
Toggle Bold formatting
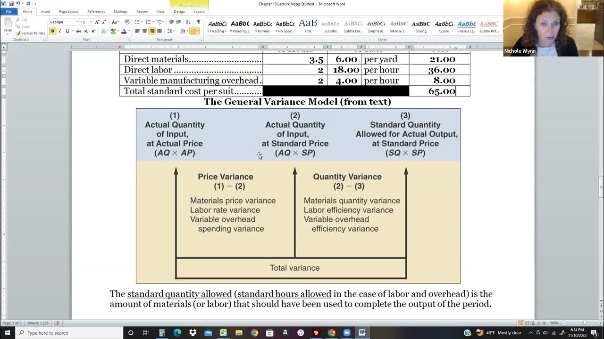pos(52,31)
